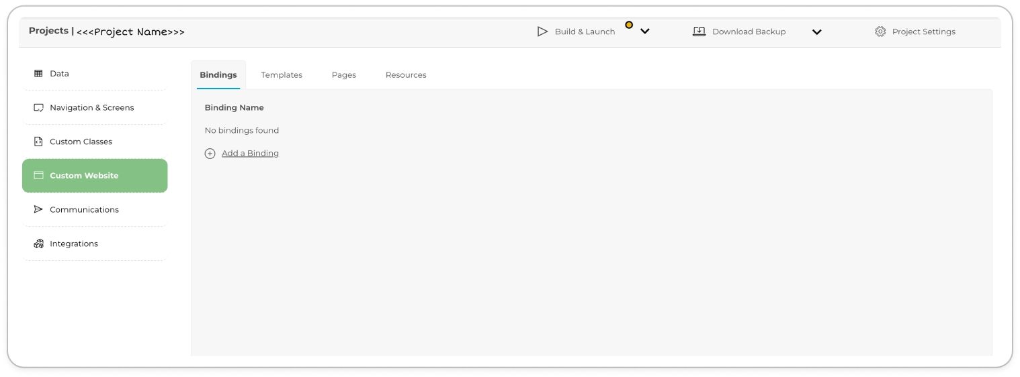Go to the Resources tab
Screen dimensions: 1020x377
pyautogui.click(x=406, y=75)
